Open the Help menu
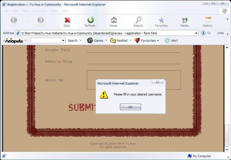This screenshot has height=160, width=231. pos(65,11)
